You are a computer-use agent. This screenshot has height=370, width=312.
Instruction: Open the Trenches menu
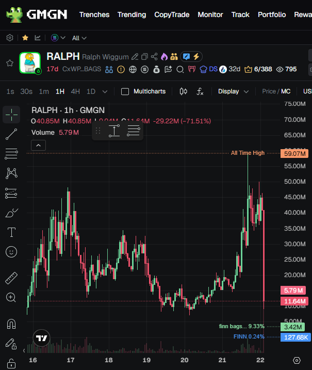[x=94, y=14]
